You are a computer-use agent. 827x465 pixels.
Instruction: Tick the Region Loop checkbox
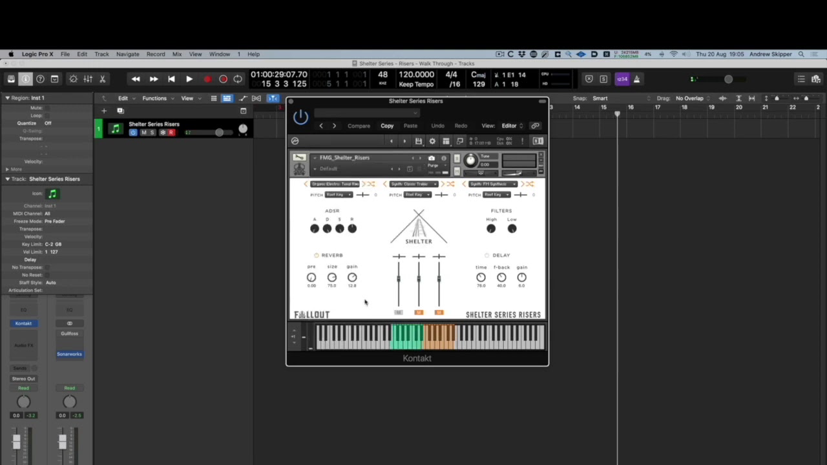47,115
